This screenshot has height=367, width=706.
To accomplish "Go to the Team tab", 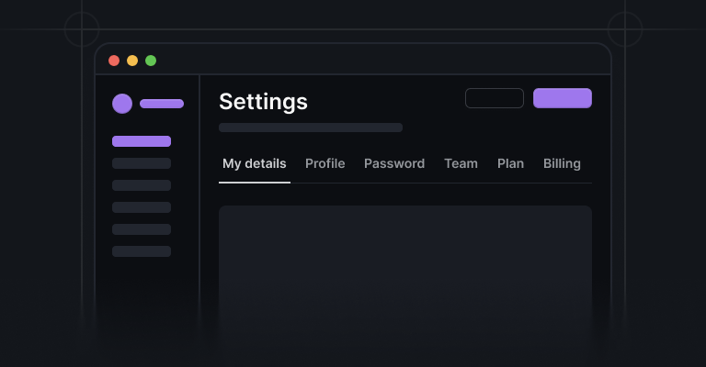I will point(461,163).
